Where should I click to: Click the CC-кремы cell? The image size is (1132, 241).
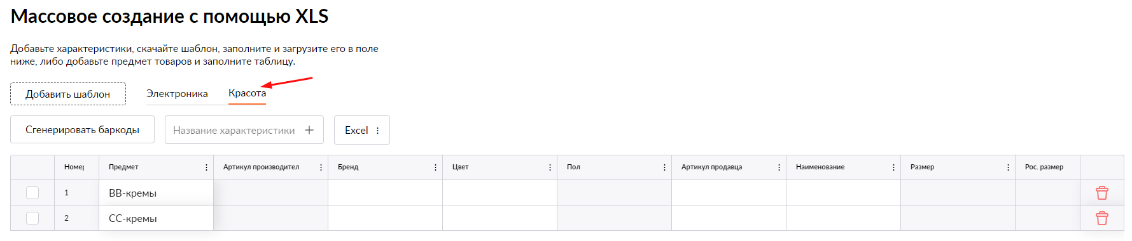[x=156, y=218]
